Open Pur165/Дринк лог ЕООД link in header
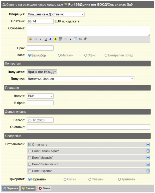The image size is (155, 193). pyautogui.click(x=100, y=4)
